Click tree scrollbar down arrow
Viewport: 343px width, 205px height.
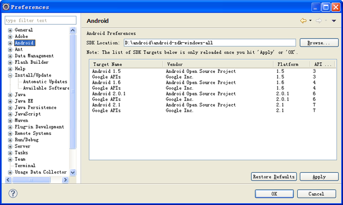[x=73, y=172]
